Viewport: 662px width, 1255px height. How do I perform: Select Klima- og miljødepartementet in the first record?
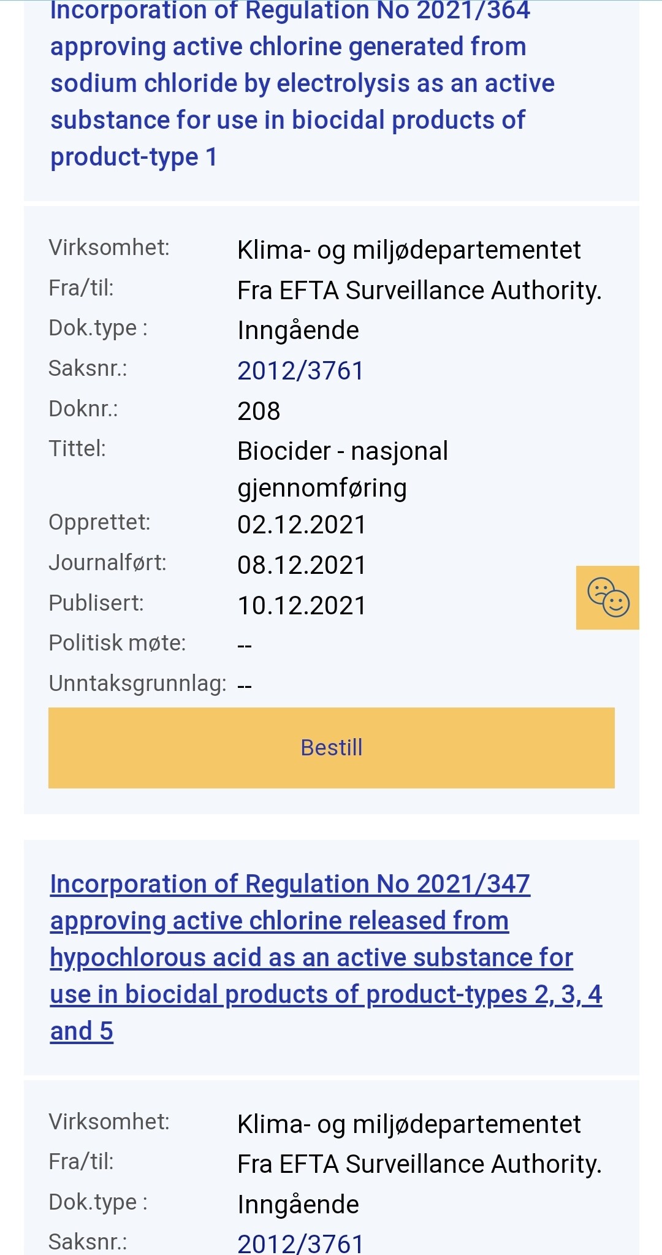[409, 250]
